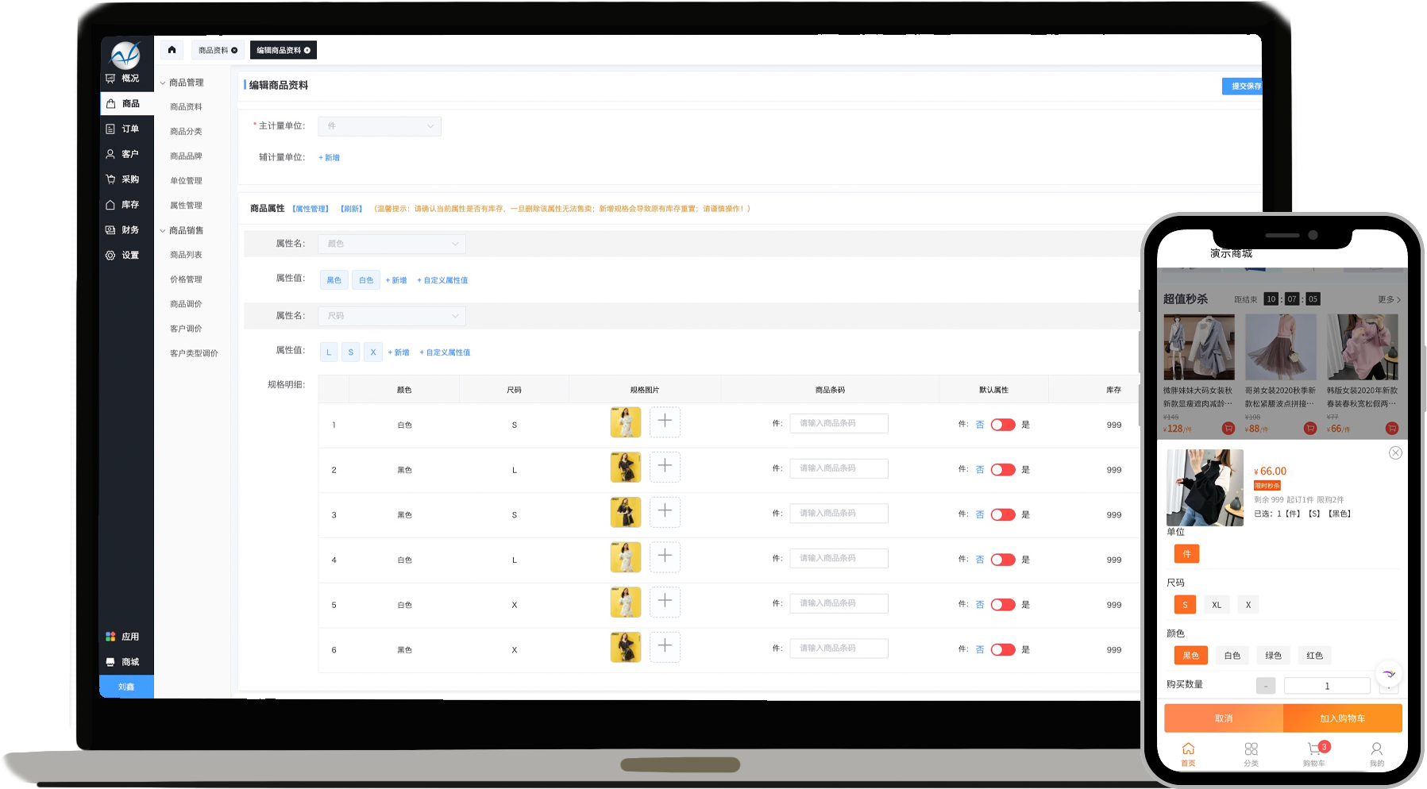The image size is (1427, 789).
Task: Open the 库存 inventory sidebar section
Action: click(125, 205)
